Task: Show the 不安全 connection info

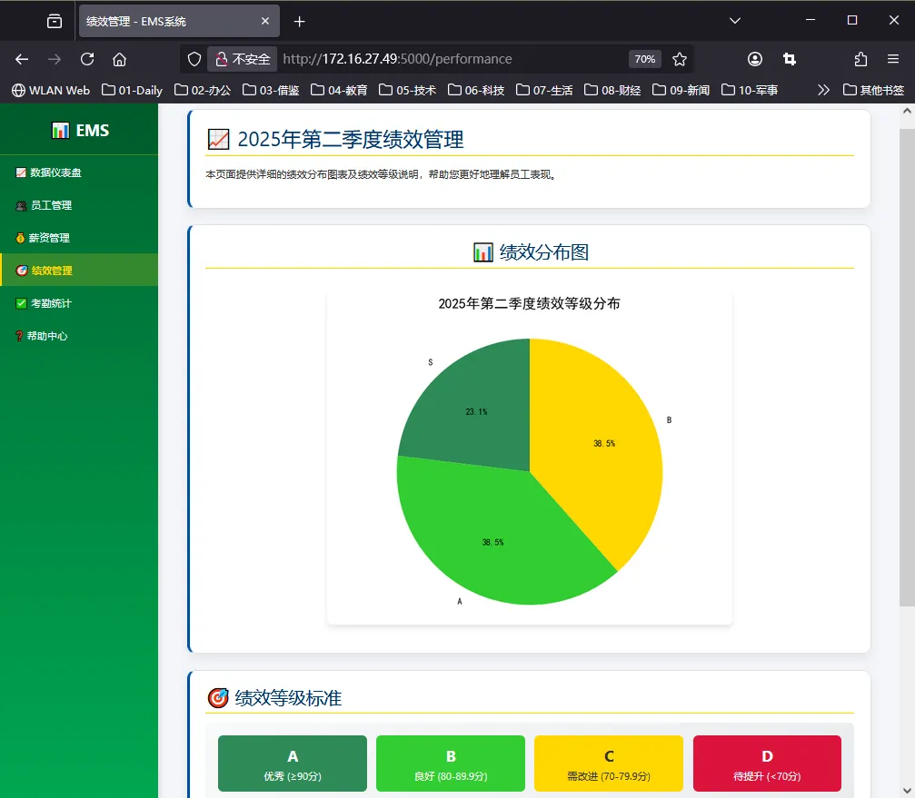Action: [x=243, y=59]
